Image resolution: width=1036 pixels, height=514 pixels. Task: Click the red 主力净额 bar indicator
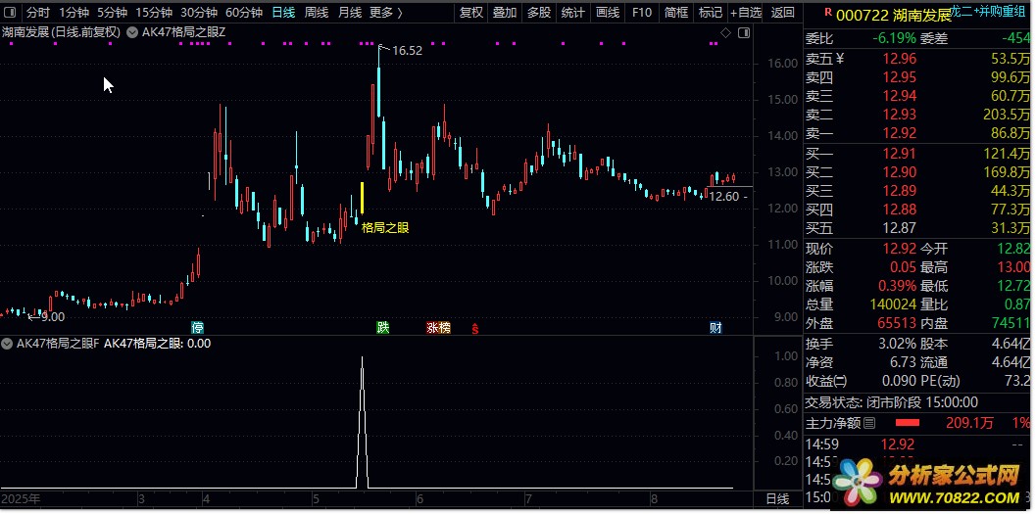(x=908, y=423)
